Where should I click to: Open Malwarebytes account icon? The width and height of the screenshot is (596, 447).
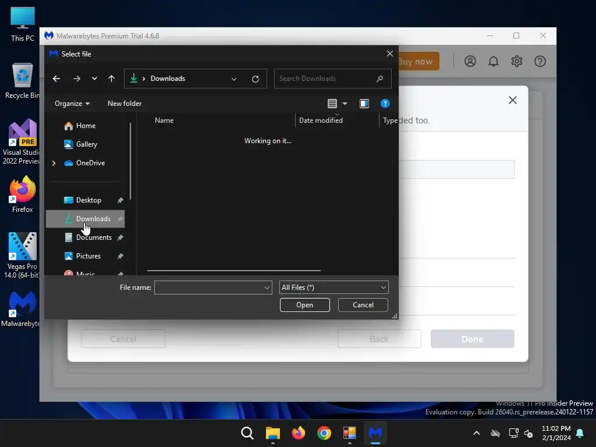point(470,62)
